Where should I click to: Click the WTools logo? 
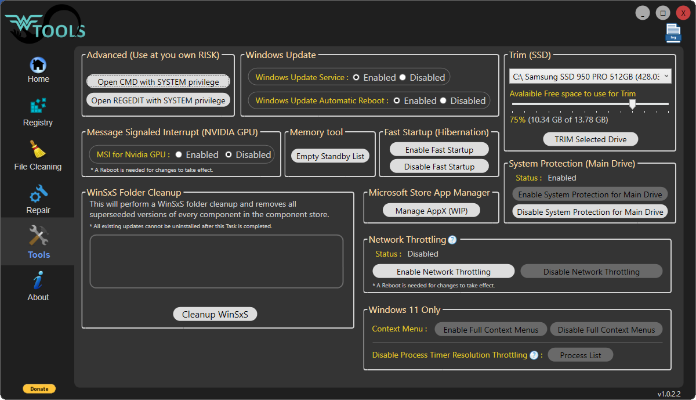45,25
